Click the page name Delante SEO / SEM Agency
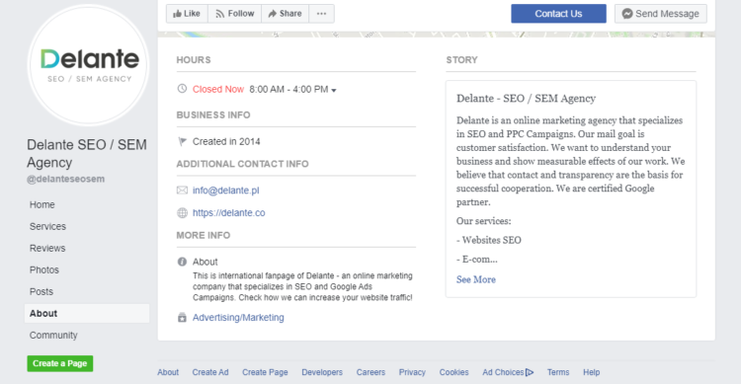The image size is (741, 384). 87,154
